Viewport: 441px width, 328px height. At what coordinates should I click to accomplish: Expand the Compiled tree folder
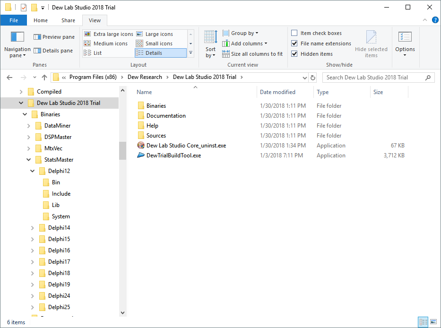coord(21,92)
